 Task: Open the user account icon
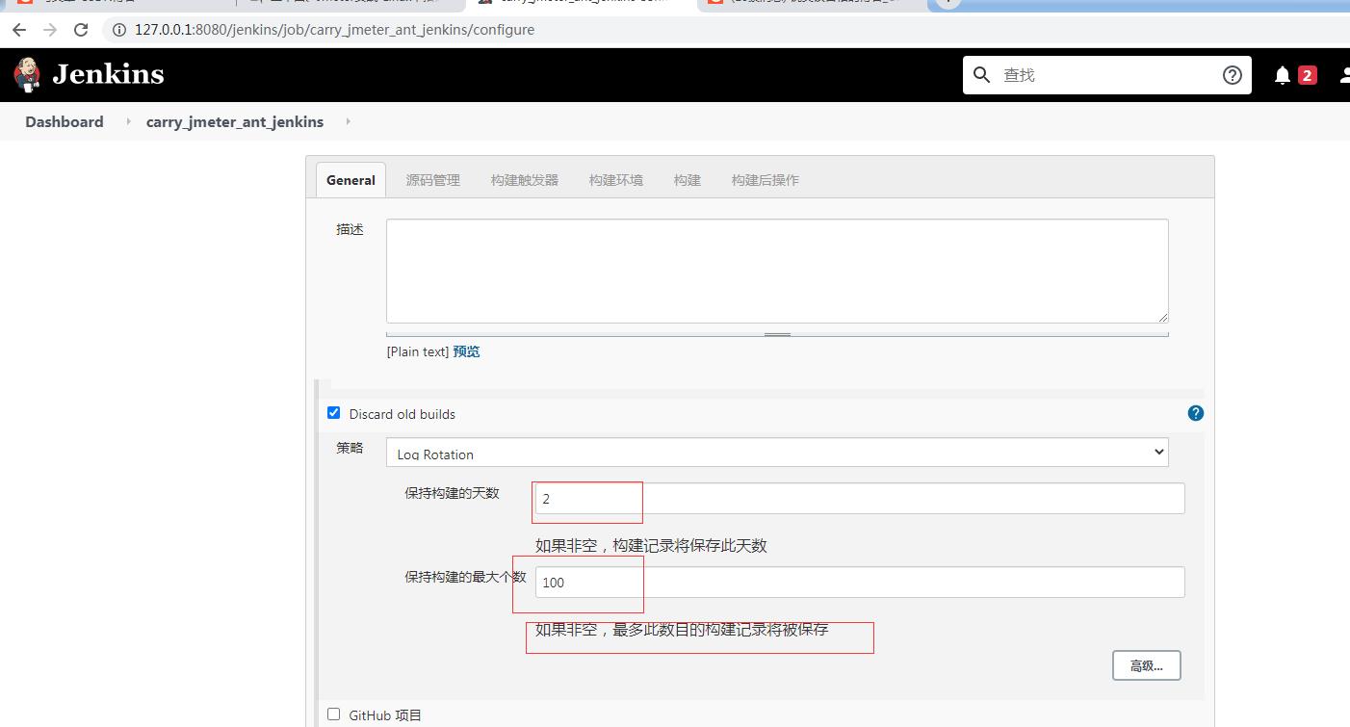click(1344, 75)
